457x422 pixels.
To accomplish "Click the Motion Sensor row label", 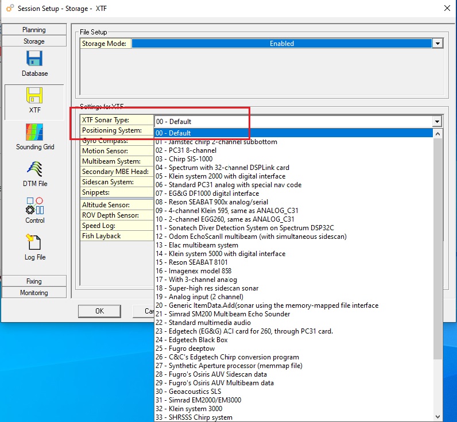I will [x=117, y=151].
